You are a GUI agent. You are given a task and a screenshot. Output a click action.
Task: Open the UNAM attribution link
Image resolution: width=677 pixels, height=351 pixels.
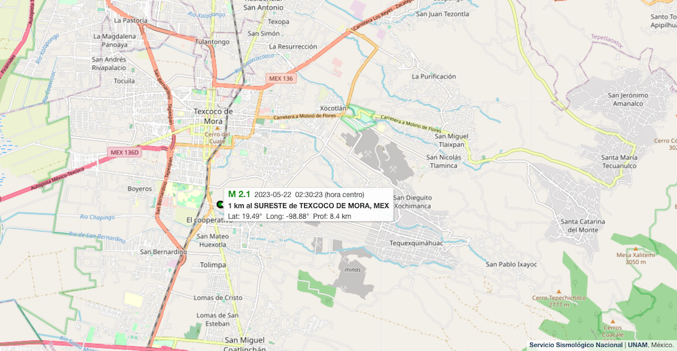(x=638, y=345)
